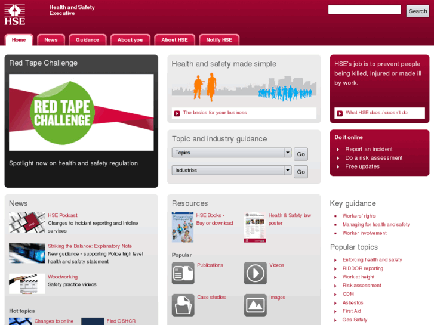Open the Asbestos topic link
434x325 pixels.
353,302
